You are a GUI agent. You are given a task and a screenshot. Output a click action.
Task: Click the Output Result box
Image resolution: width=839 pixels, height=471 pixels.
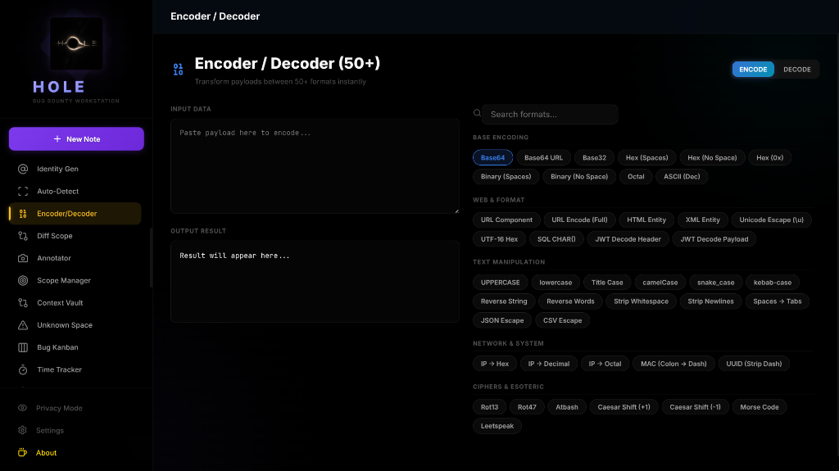point(315,282)
